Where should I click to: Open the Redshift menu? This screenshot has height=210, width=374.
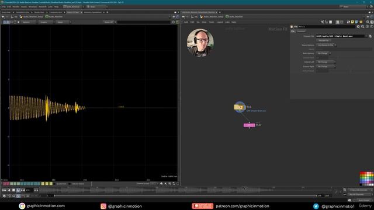click(43, 6)
